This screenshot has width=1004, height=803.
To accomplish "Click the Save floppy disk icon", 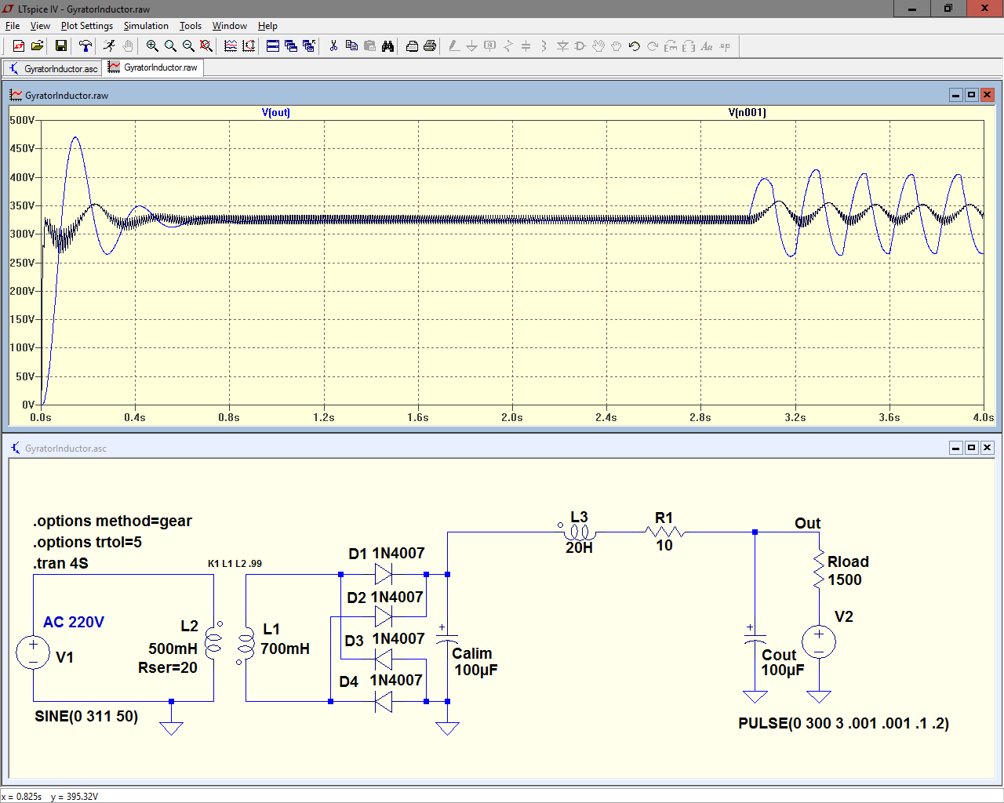I will coord(60,46).
